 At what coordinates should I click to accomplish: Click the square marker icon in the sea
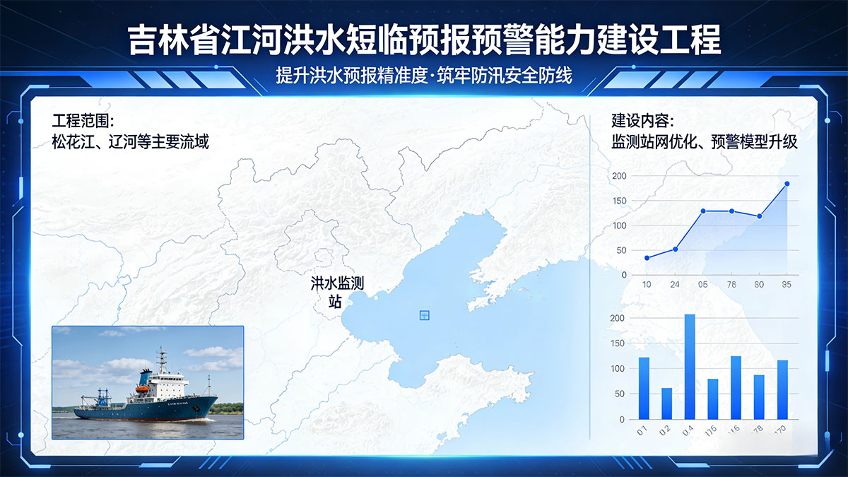(x=424, y=315)
